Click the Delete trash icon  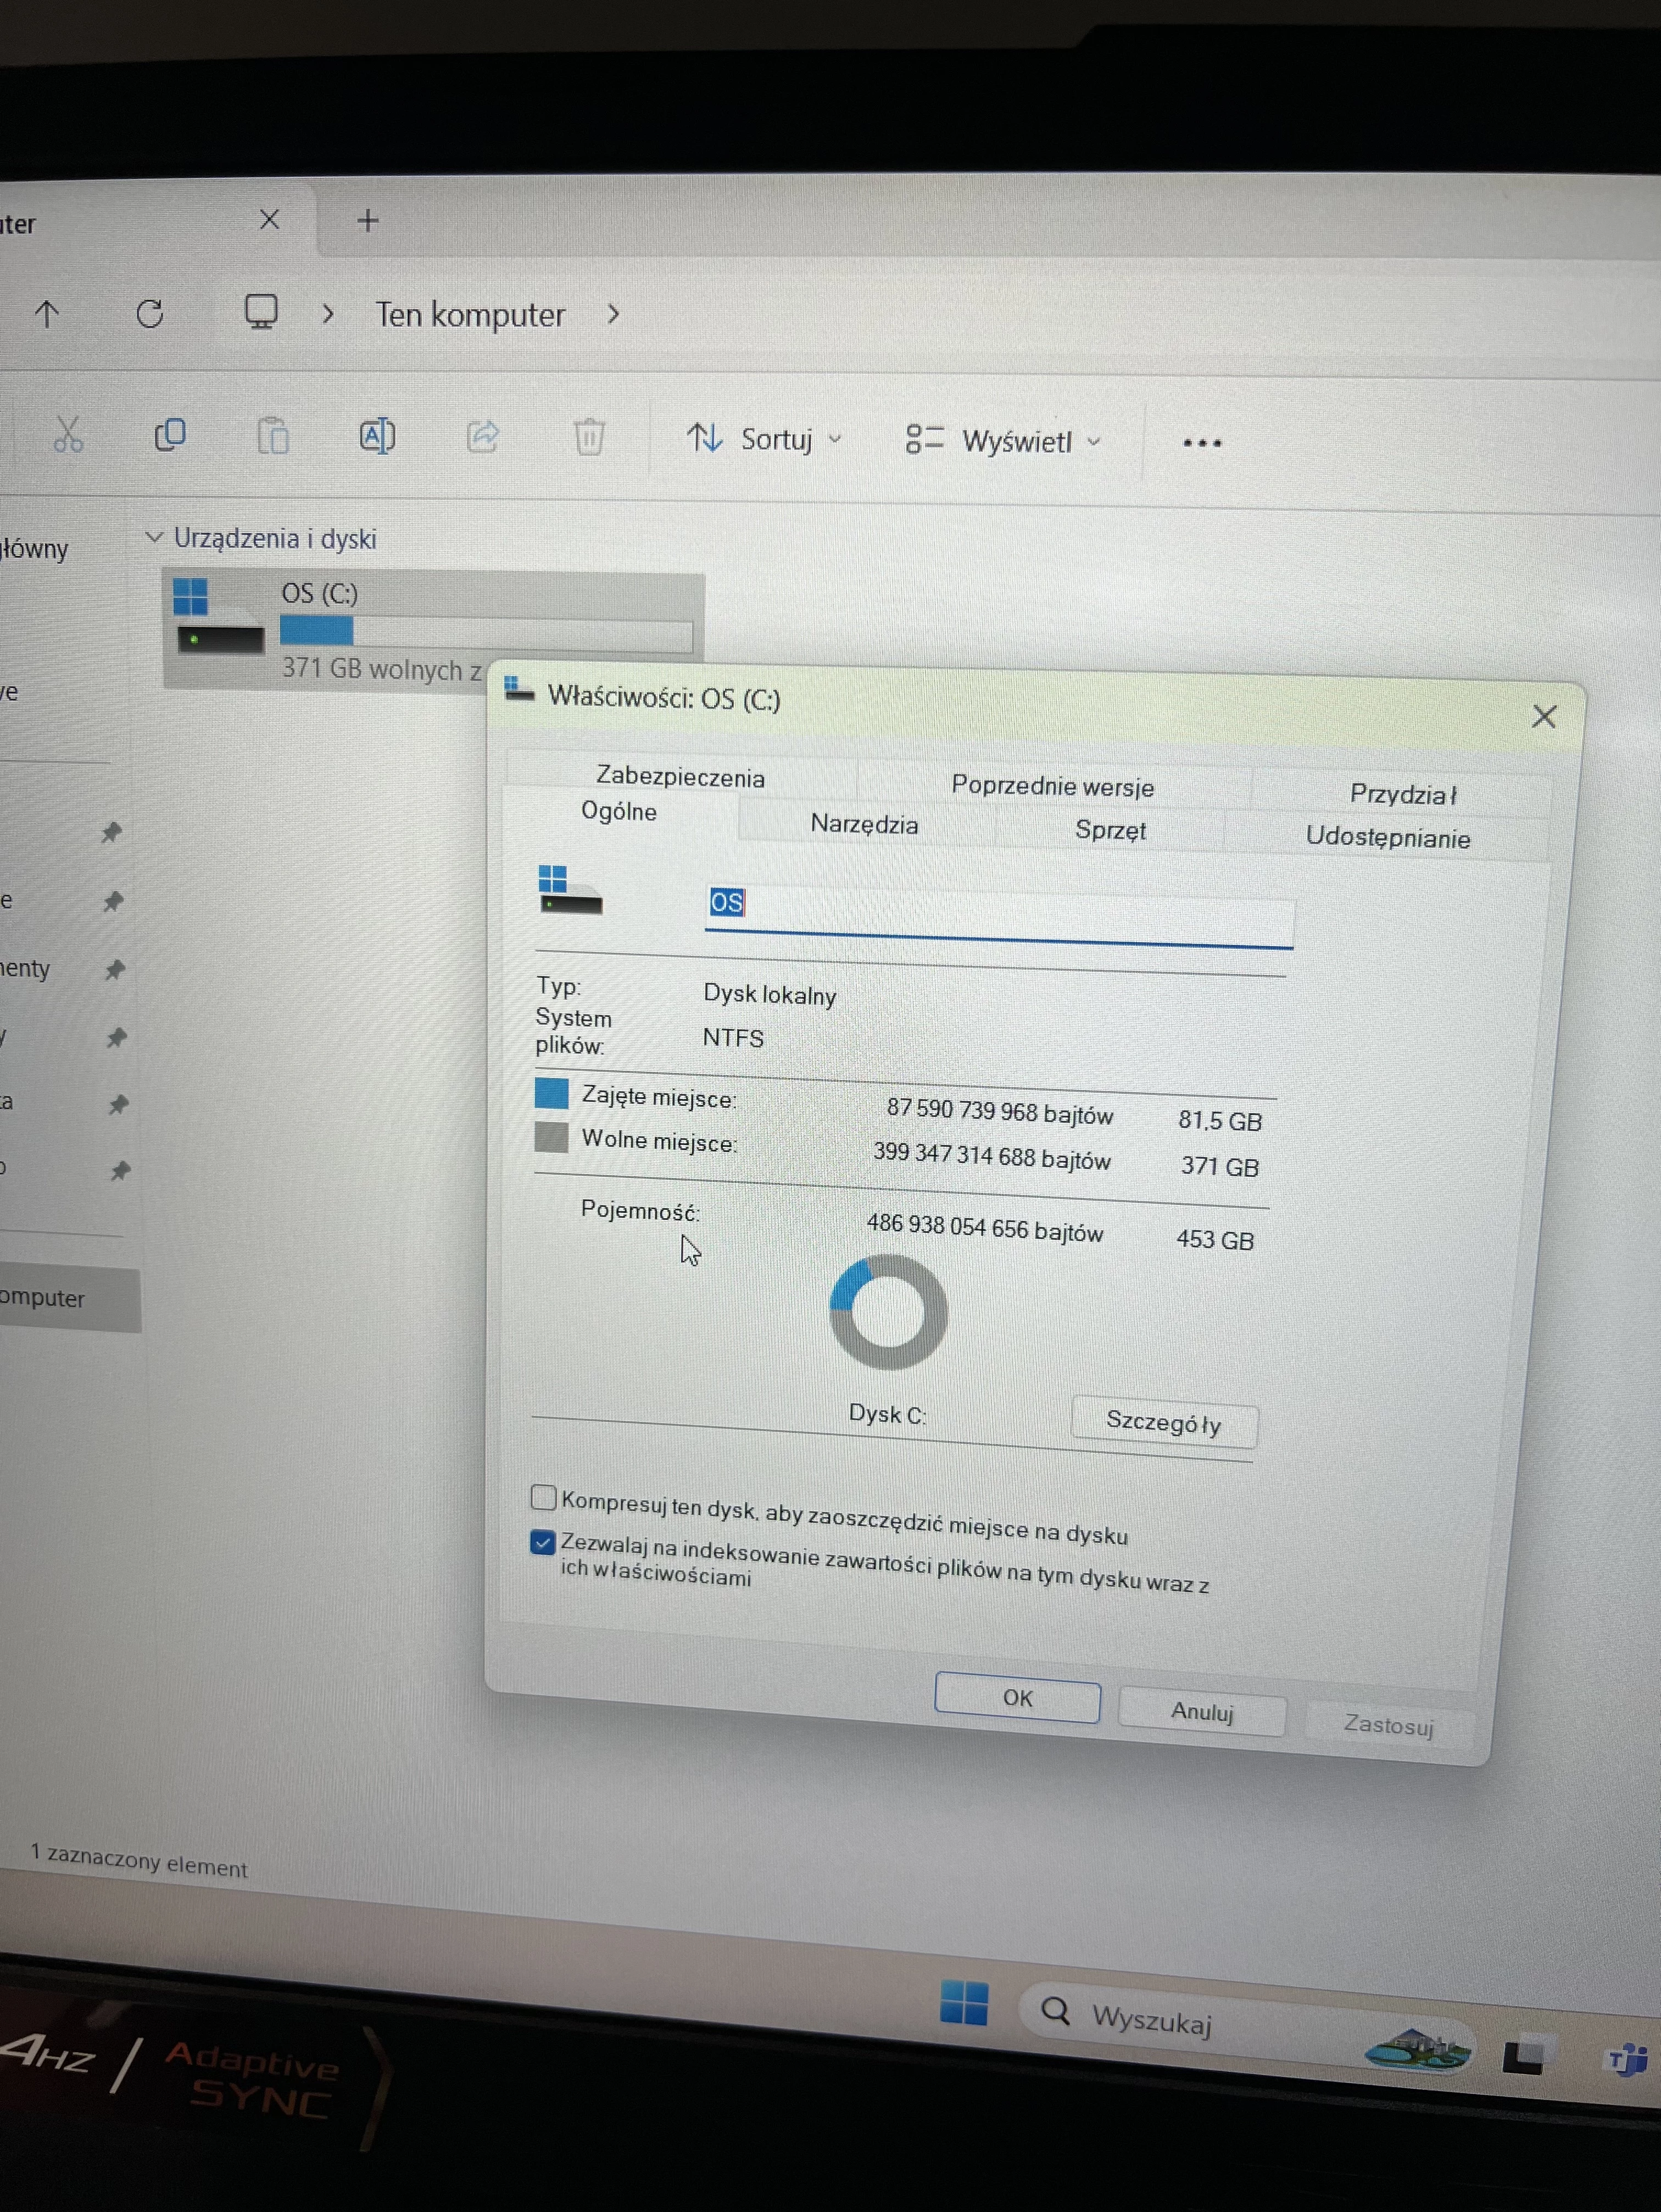pos(589,437)
